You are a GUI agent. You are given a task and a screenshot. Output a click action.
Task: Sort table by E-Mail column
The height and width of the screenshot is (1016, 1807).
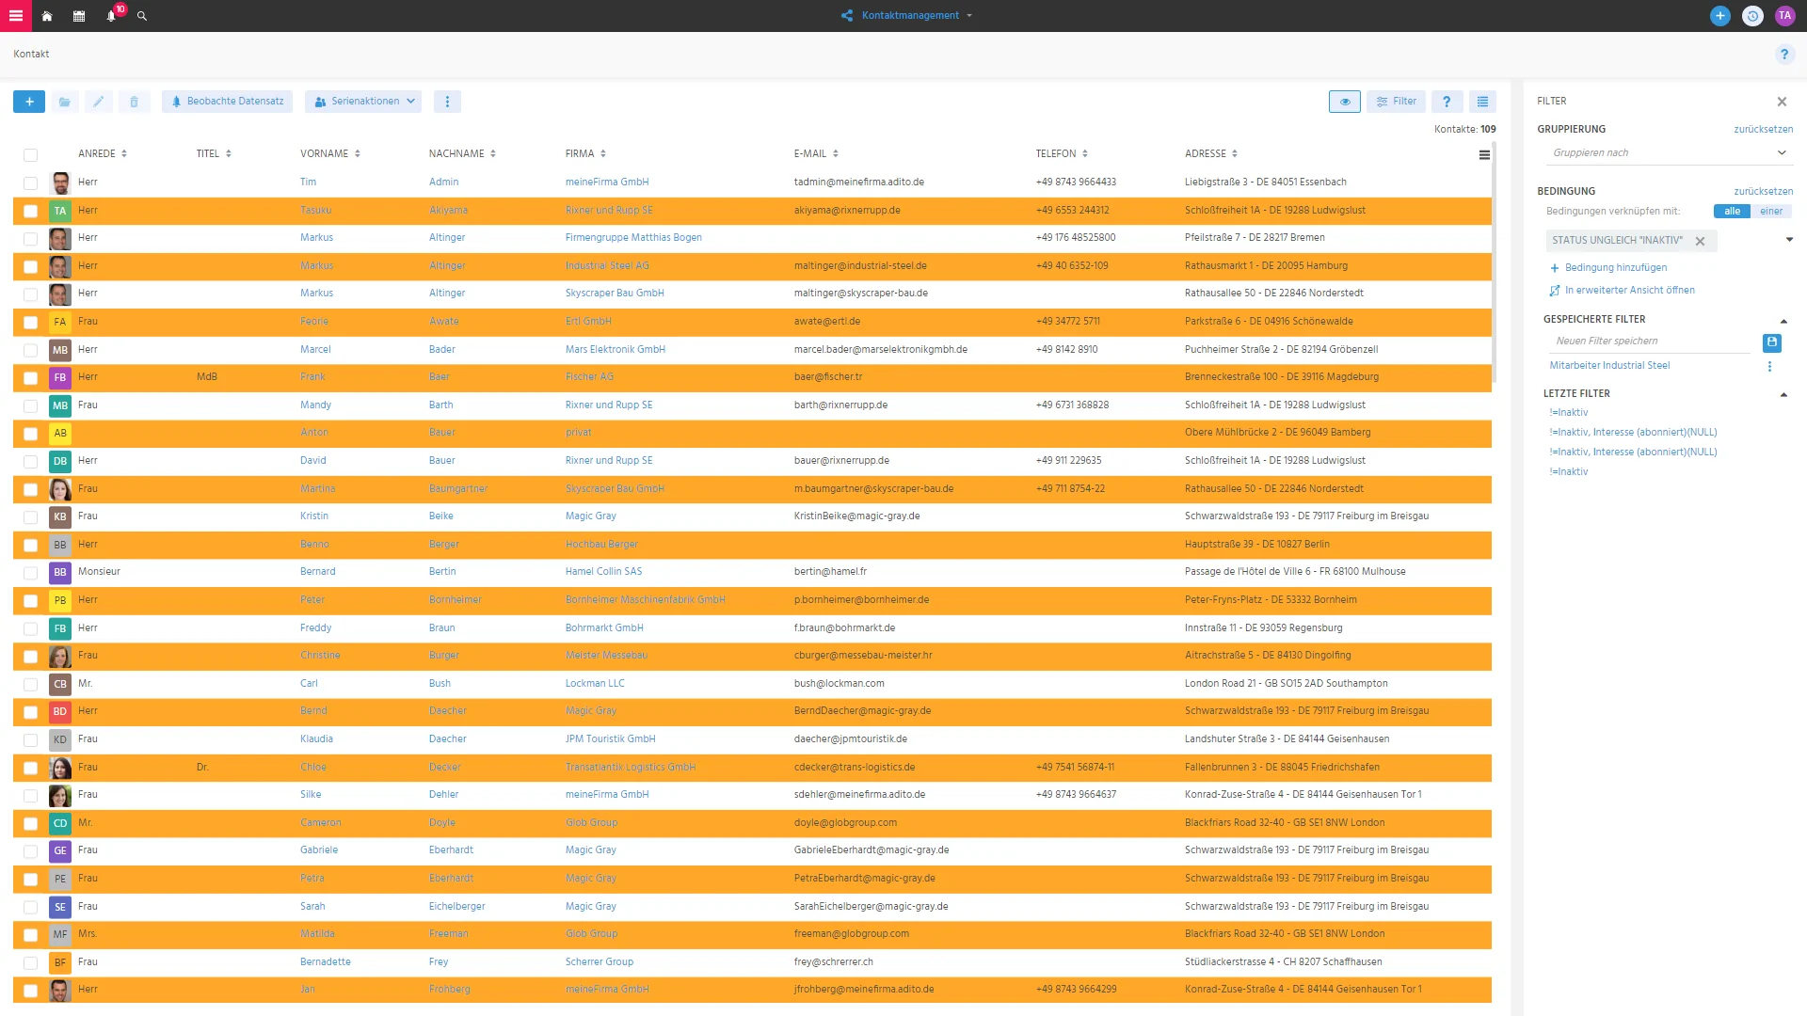[x=816, y=154]
